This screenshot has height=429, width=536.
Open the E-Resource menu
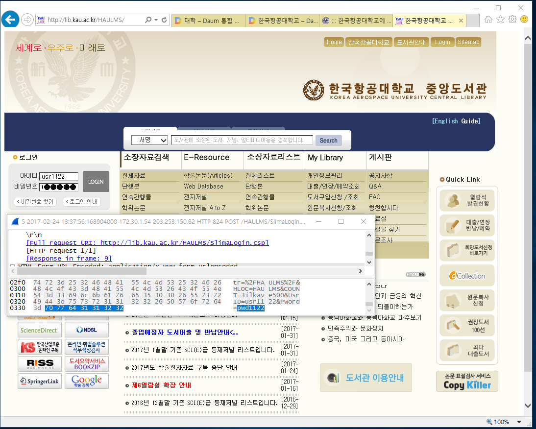tap(206, 157)
